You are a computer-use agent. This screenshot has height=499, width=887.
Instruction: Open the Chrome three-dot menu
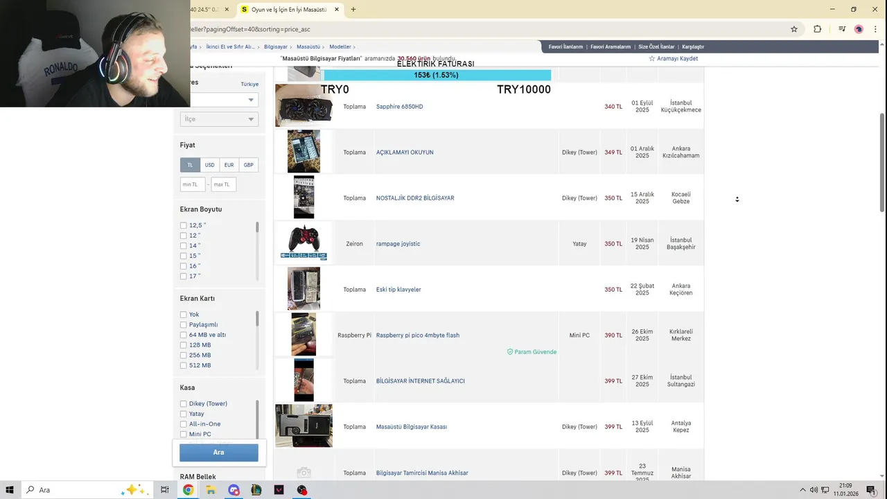[x=875, y=29]
